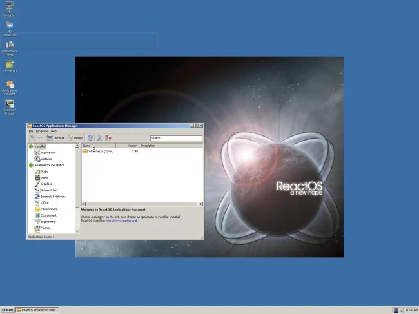Select the Internet & Network category
Viewport: 419px width, 314px height.
[x=53, y=197]
